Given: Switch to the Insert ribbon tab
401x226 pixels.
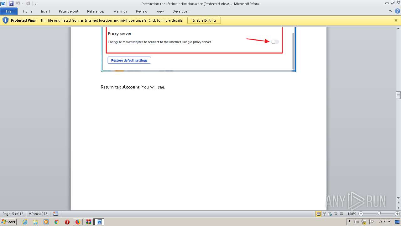Looking at the screenshot, I should 45,11.
